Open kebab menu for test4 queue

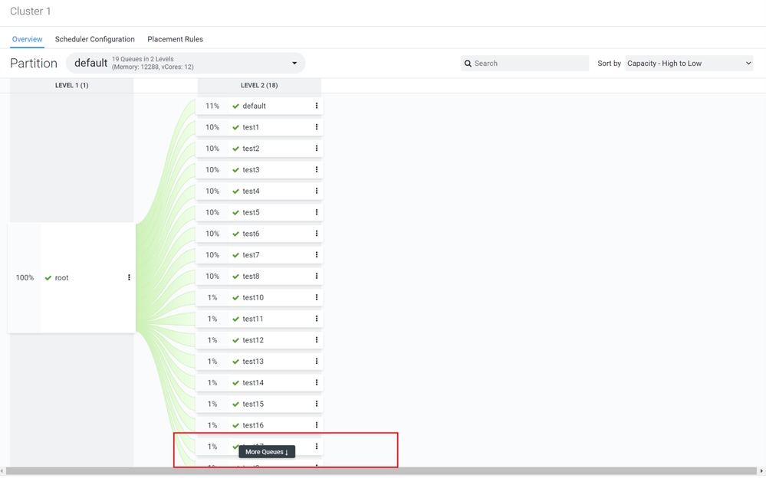[x=317, y=191]
